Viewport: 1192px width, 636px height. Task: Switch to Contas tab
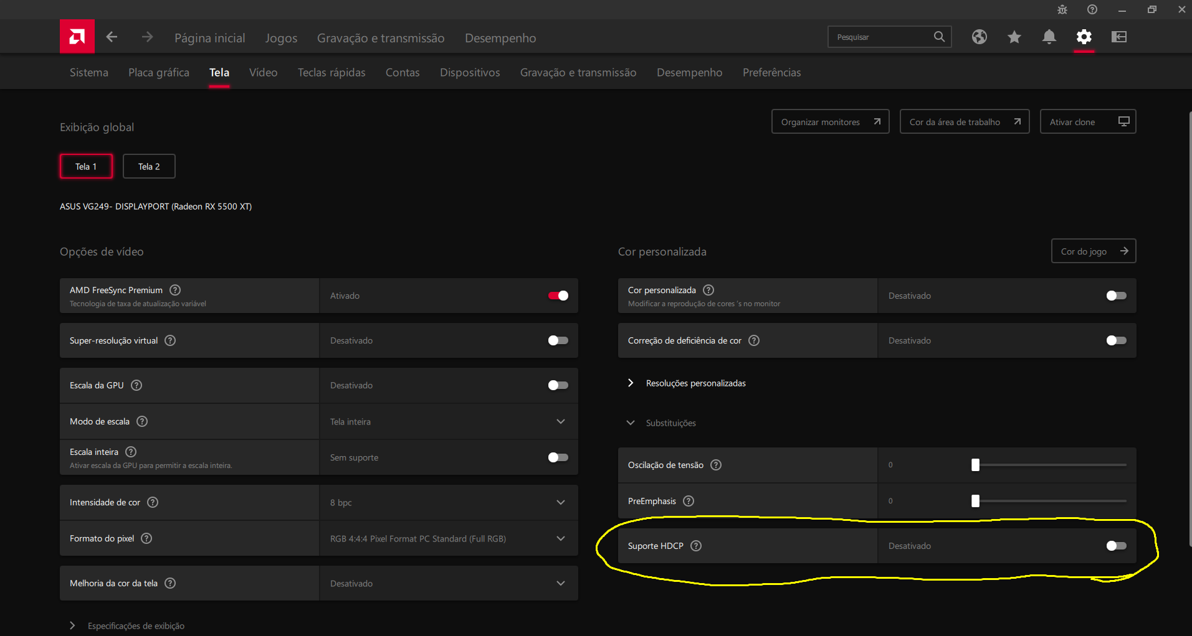click(x=403, y=72)
